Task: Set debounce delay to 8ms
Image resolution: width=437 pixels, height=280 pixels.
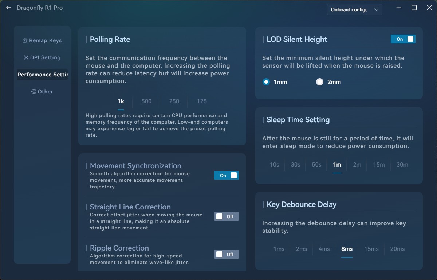Action: click(347, 249)
